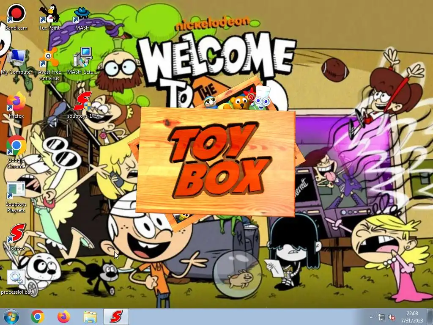Open the MASH desktop shortcut

tap(82, 17)
